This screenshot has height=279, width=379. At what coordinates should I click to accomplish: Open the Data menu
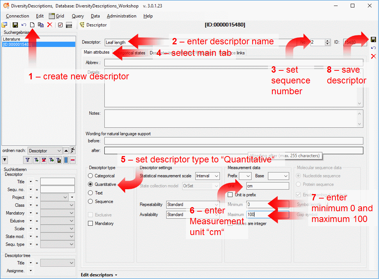click(95, 16)
